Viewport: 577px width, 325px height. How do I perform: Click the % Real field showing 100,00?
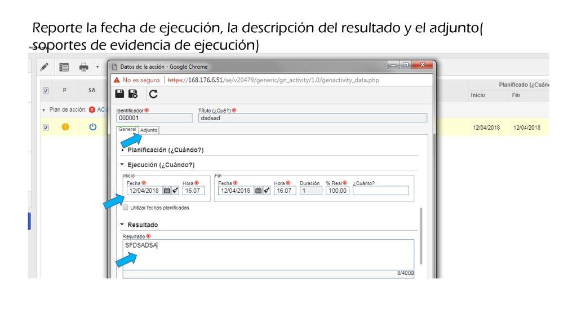click(338, 191)
